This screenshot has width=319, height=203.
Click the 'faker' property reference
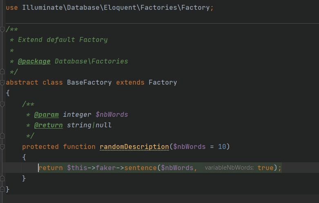click(106, 168)
